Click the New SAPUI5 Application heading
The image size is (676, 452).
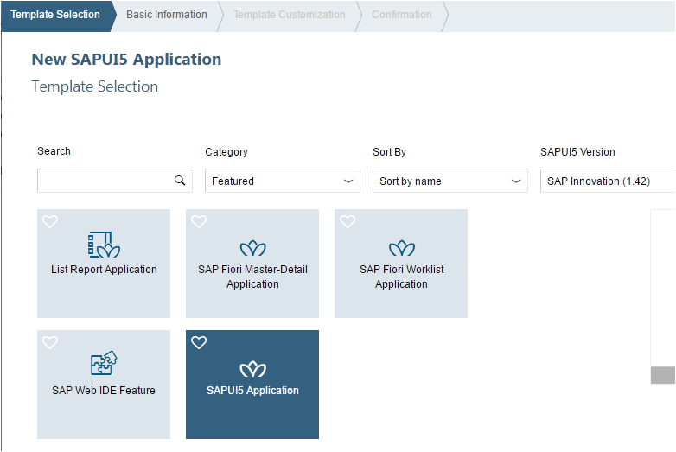pyautogui.click(x=126, y=60)
